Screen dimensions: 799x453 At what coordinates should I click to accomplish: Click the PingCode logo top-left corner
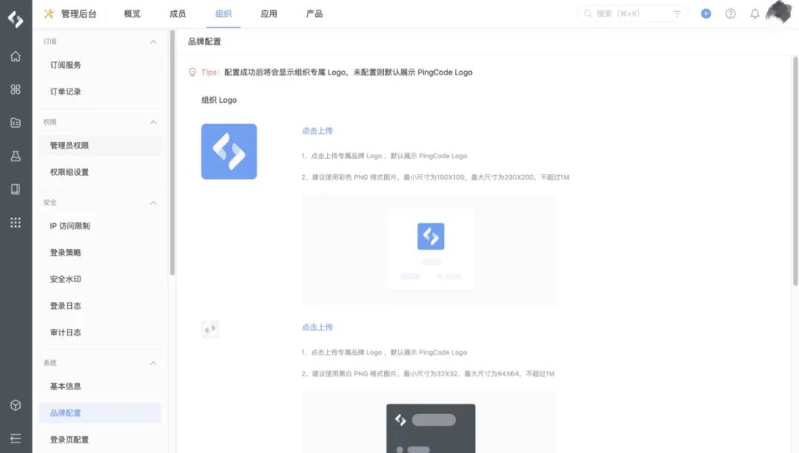15,19
